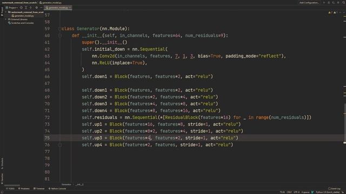Open the Event Log button

click(334, 189)
